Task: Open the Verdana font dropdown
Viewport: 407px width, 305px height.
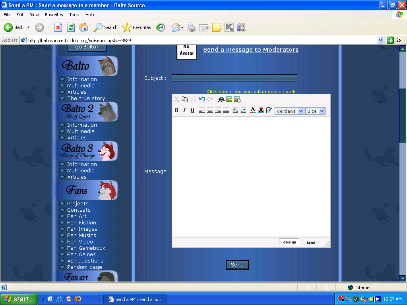Action: click(x=289, y=111)
